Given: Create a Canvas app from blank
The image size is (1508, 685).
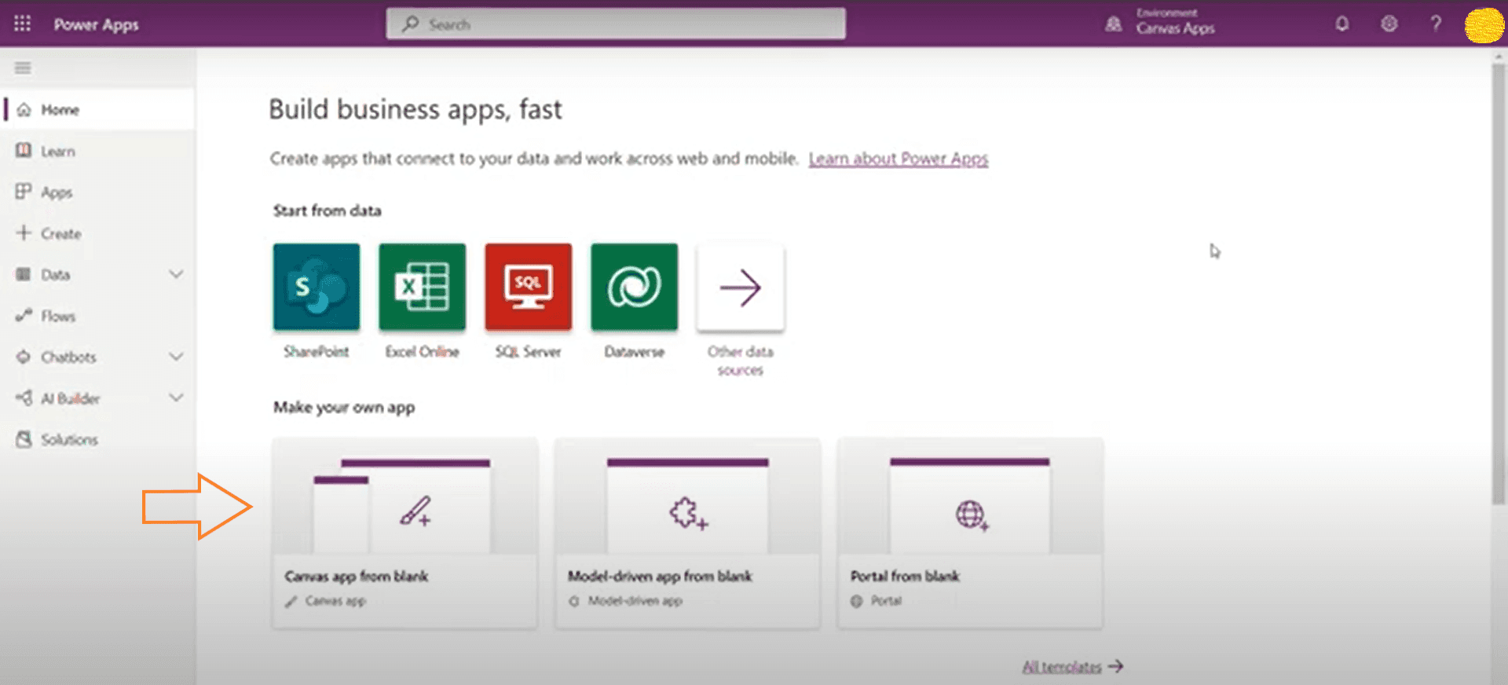Looking at the screenshot, I should (x=404, y=533).
